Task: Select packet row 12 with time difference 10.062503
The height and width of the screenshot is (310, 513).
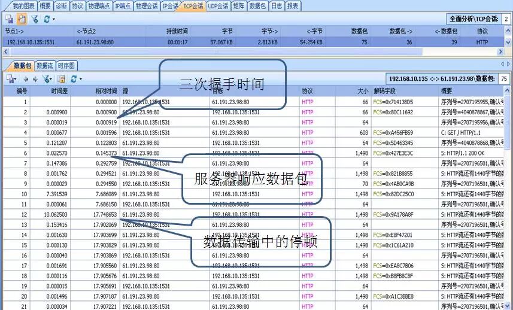Action: click(254, 214)
